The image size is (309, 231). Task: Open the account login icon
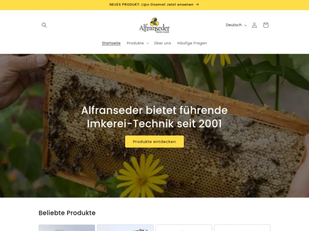(x=254, y=25)
